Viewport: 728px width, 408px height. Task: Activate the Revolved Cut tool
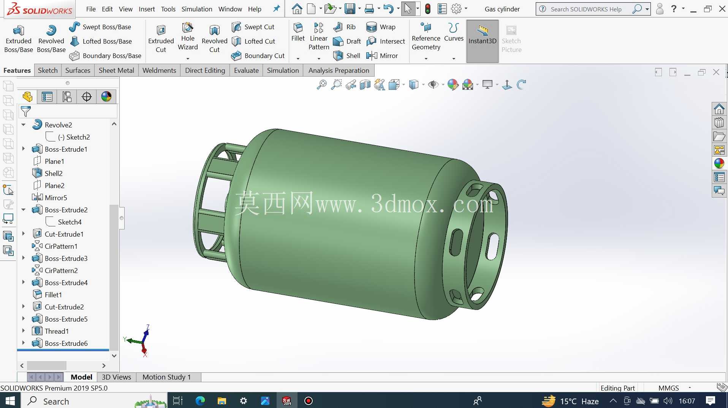214,39
